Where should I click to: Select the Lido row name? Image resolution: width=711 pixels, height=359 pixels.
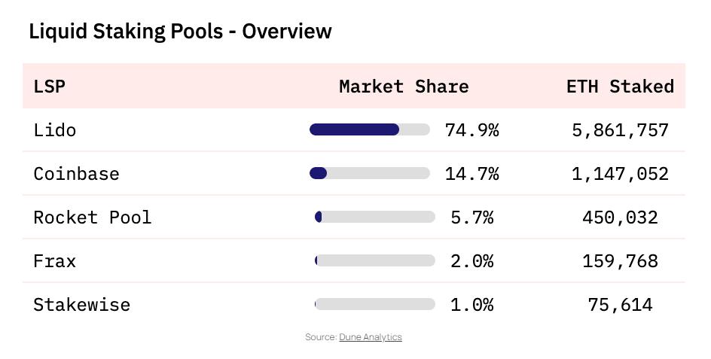tap(55, 130)
